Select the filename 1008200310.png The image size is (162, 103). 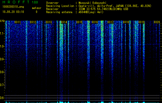coord(13,7)
